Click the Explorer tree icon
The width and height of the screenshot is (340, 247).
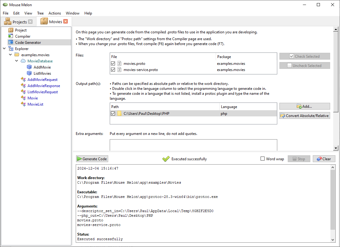[11, 49]
